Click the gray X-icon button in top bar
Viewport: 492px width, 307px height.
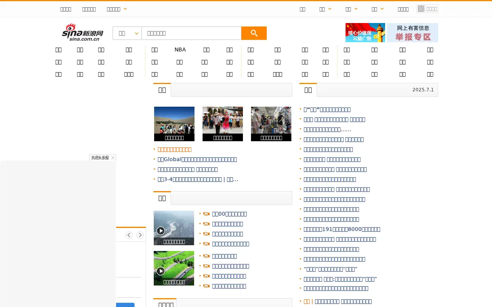pos(427,9)
